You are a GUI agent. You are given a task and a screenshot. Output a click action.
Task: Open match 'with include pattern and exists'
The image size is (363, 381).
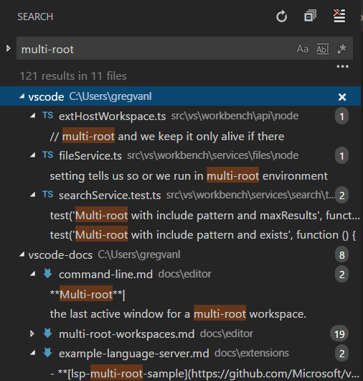coord(203,235)
